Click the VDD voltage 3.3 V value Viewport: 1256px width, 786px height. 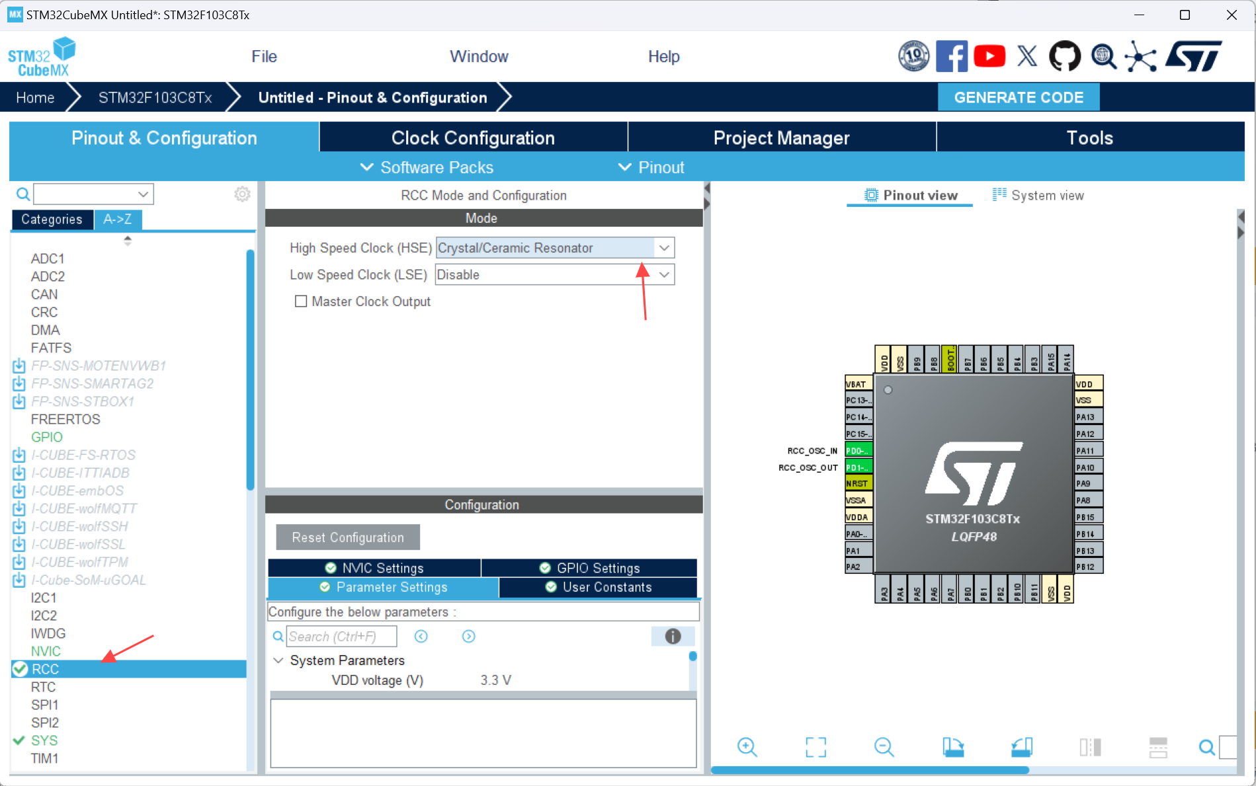click(495, 680)
